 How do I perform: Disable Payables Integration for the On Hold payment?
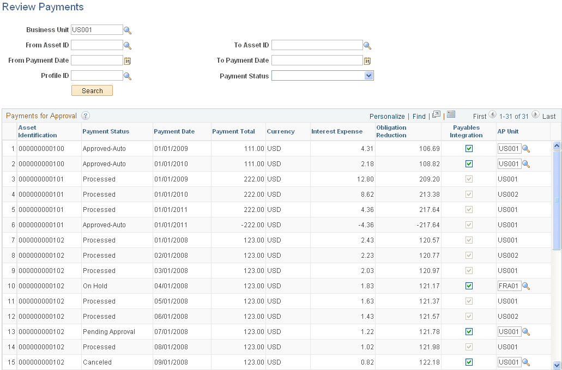coord(469,286)
